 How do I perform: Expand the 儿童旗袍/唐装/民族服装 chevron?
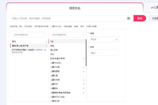tap(83, 93)
